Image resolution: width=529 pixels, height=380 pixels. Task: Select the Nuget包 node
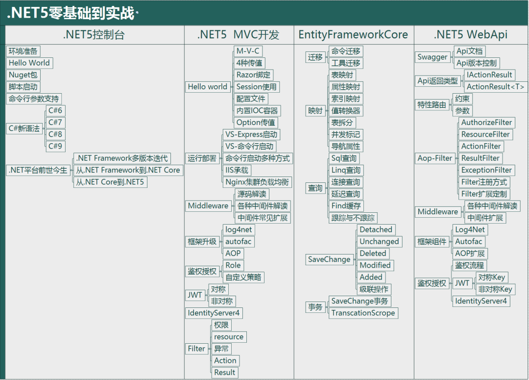23,75
